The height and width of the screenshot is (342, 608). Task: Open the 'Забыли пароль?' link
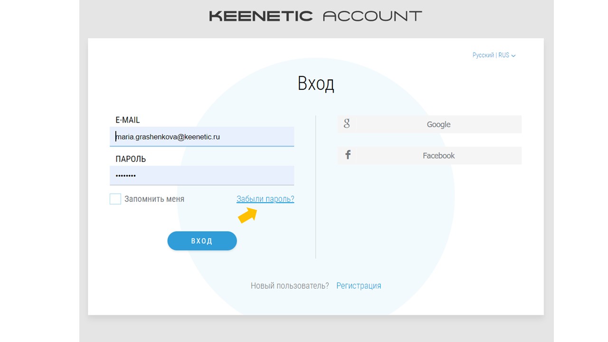point(265,199)
